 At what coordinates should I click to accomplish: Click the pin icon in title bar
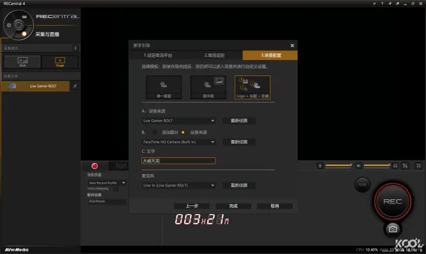coord(390,3)
